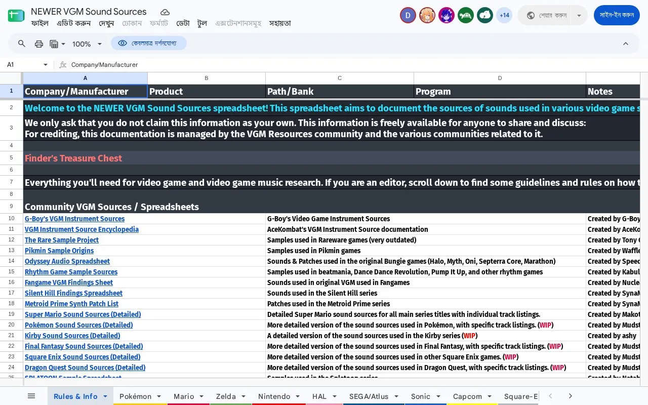
Task: Open the Sonic tab dropdown arrow
Action: [438, 396]
